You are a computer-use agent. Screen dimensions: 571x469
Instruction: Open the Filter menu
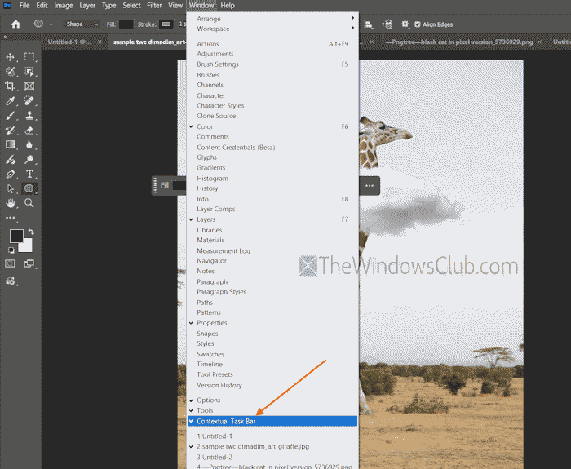[x=154, y=6]
